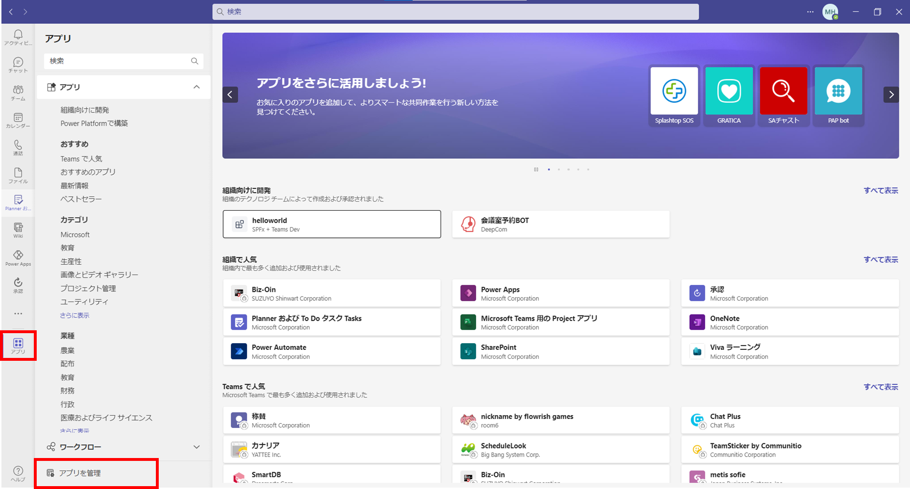Open the Files icon in sidebar
This screenshot has width=910, height=489.
pyautogui.click(x=18, y=175)
